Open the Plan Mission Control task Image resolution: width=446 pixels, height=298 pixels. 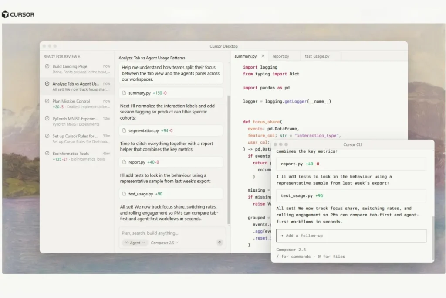click(77, 104)
